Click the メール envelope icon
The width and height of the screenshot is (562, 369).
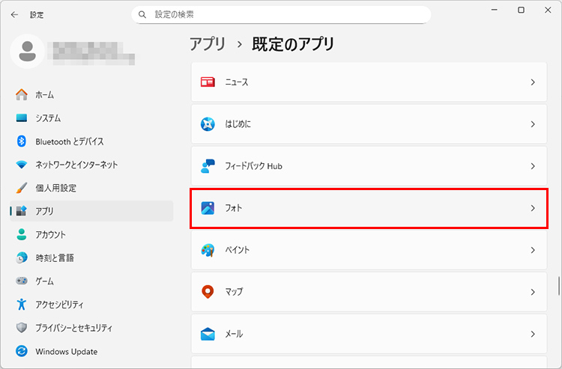click(208, 334)
